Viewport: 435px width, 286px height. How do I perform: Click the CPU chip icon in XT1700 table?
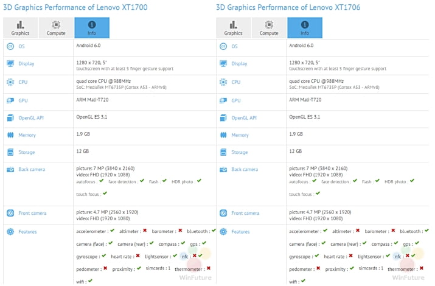point(10,82)
